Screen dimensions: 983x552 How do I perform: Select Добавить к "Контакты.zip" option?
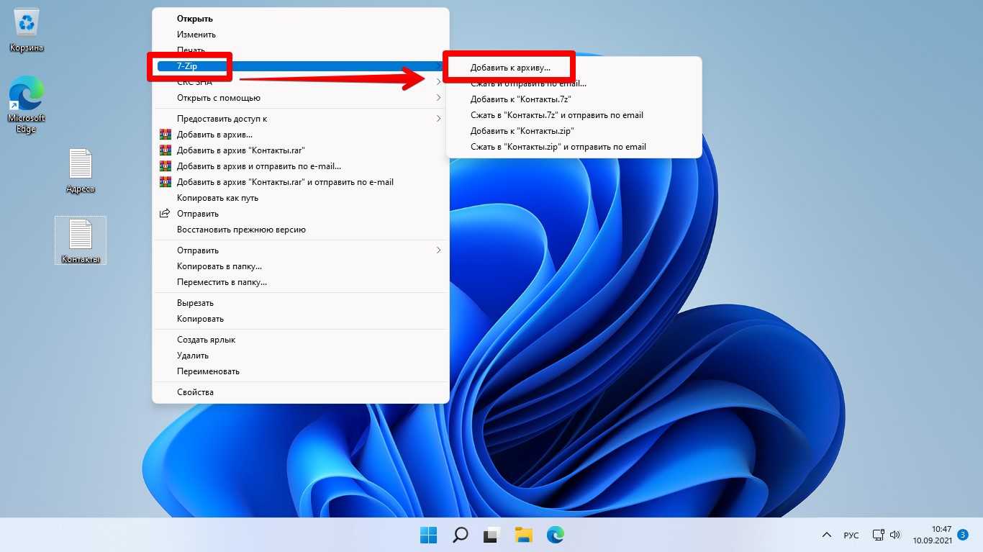pos(522,131)
